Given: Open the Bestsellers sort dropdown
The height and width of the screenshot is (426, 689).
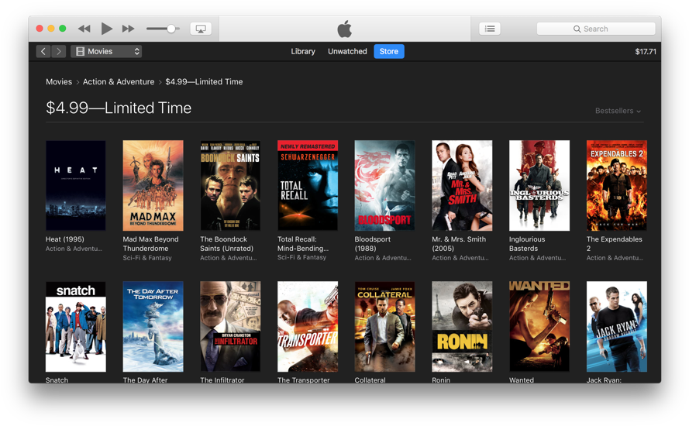Looking at the screenshot, I should (x=618, y=111).
